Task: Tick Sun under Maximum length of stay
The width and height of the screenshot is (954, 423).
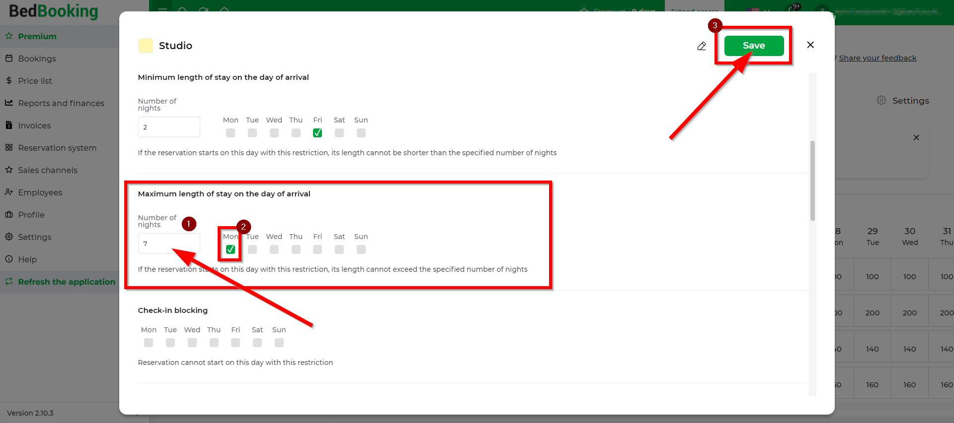Action: pos(361,249)
